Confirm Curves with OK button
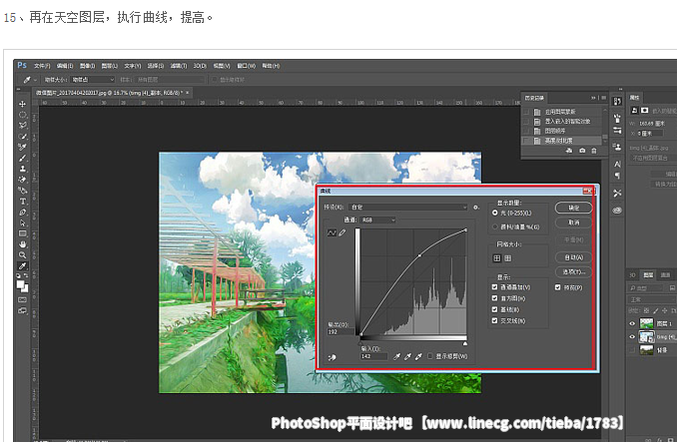Viewport: 679px width, 442px height. [x=573, y=208]
